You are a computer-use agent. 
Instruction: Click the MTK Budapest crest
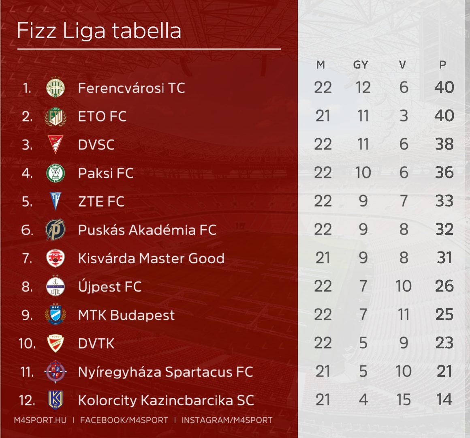[56, 315]
